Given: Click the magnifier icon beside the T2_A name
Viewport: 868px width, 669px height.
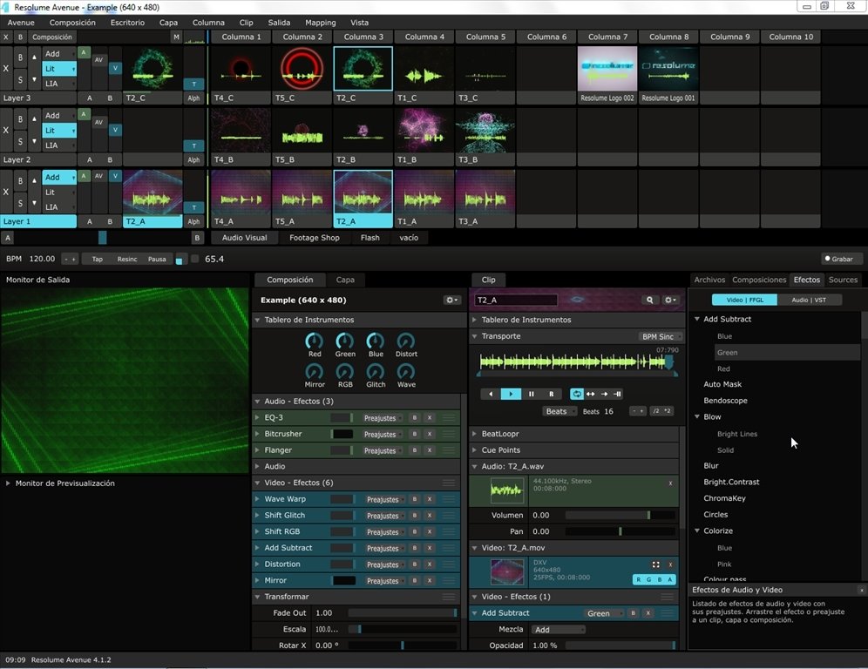Looking at the screenshot, I should tap(650, 300).
